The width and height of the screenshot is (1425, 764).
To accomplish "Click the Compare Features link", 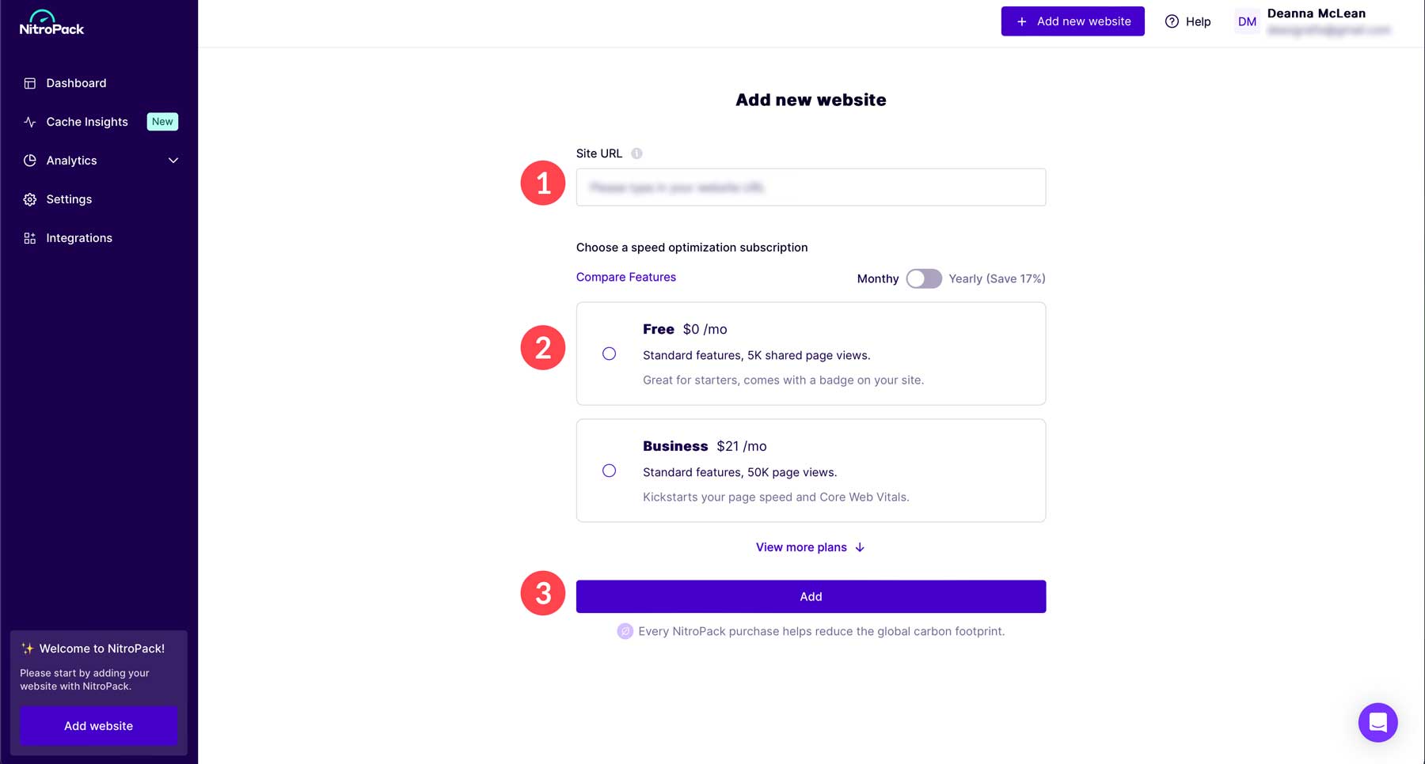I will click(625, 277).
